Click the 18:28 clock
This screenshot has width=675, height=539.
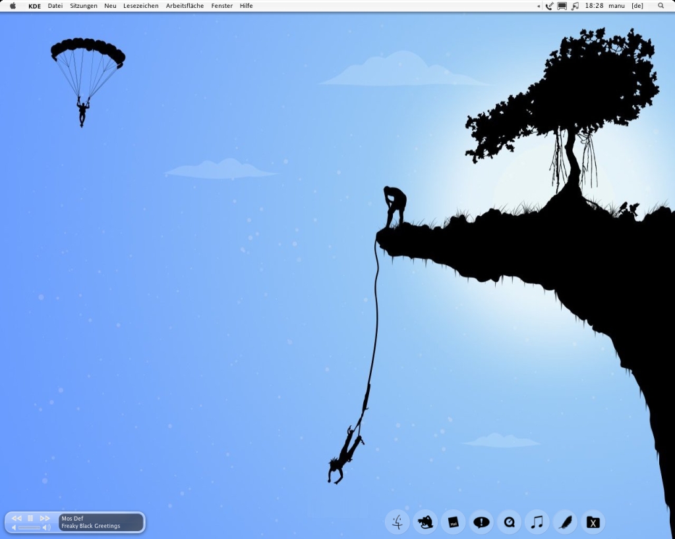pyautogui.click(x=594, y=6)
